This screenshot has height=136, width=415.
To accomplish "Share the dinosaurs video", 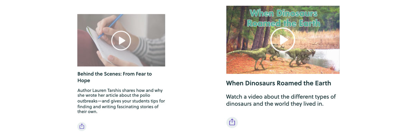I will click(x=232, y=122).
